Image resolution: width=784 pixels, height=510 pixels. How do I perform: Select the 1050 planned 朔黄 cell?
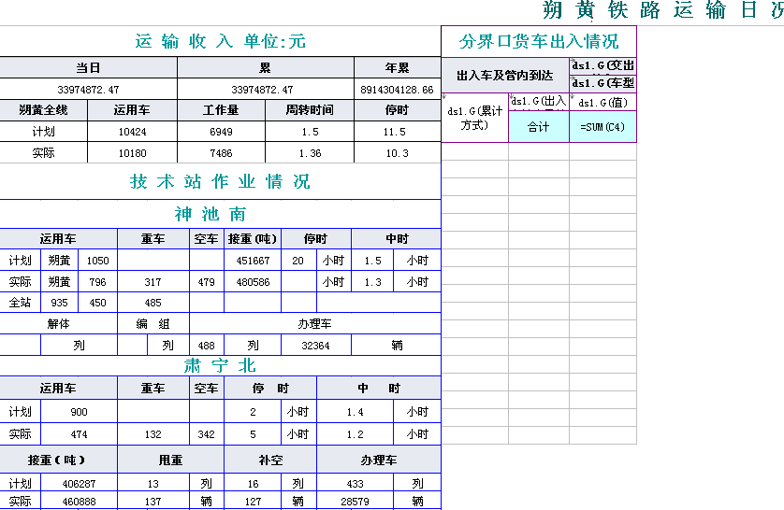pyautogui.click(x=97, y=260)
